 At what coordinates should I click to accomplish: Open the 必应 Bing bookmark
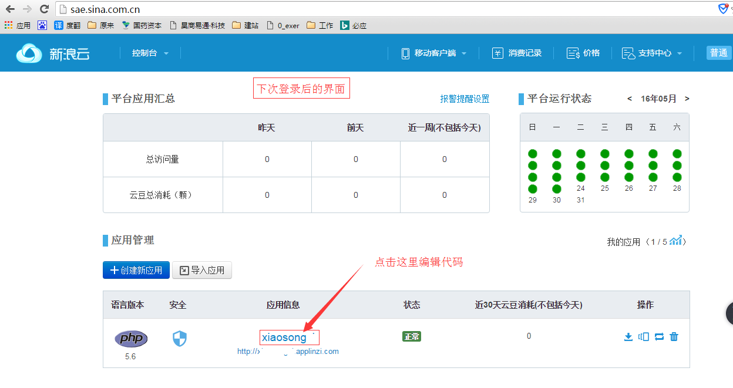coord(354,25)
